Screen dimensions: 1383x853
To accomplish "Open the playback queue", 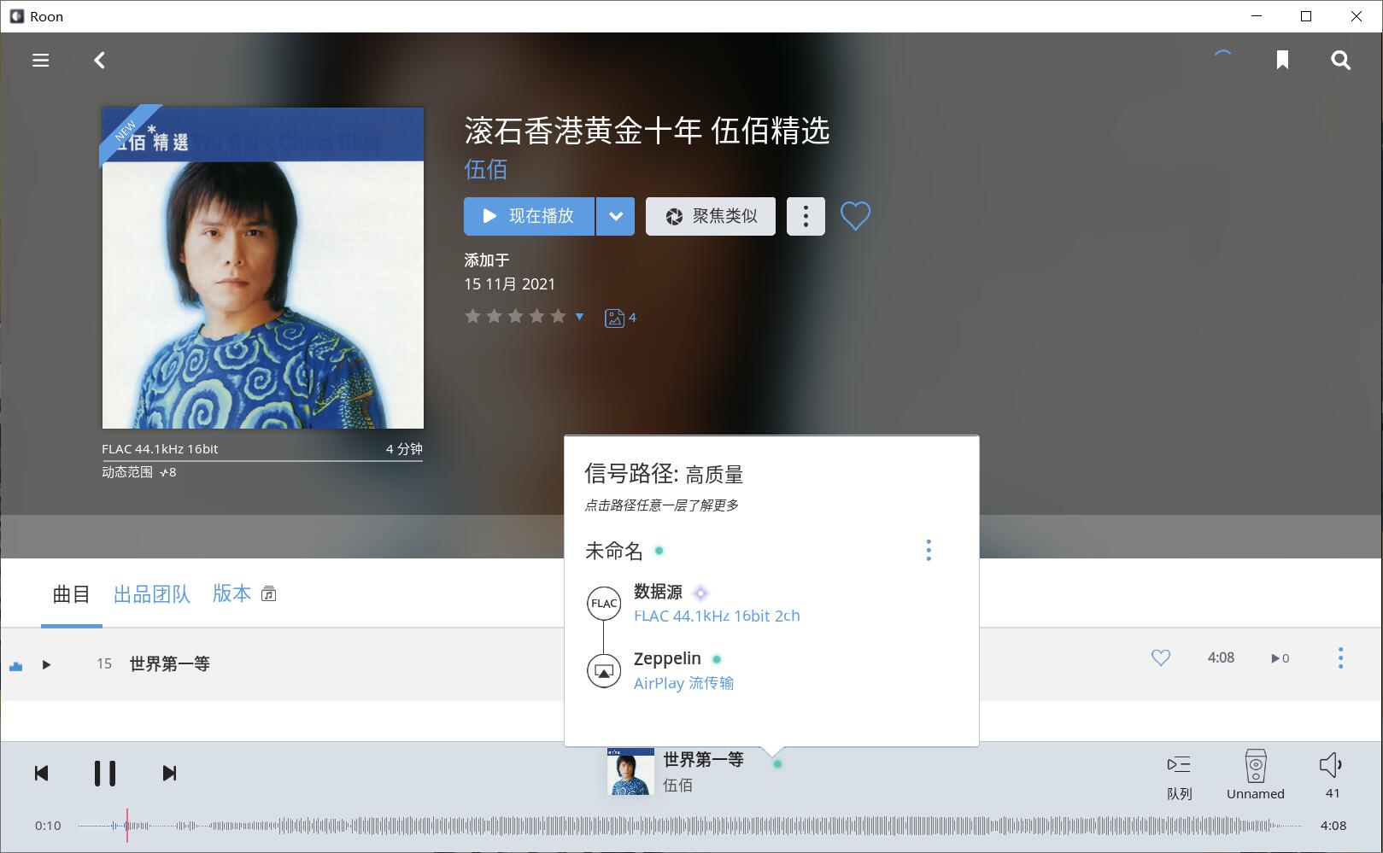I will 1179,774.
